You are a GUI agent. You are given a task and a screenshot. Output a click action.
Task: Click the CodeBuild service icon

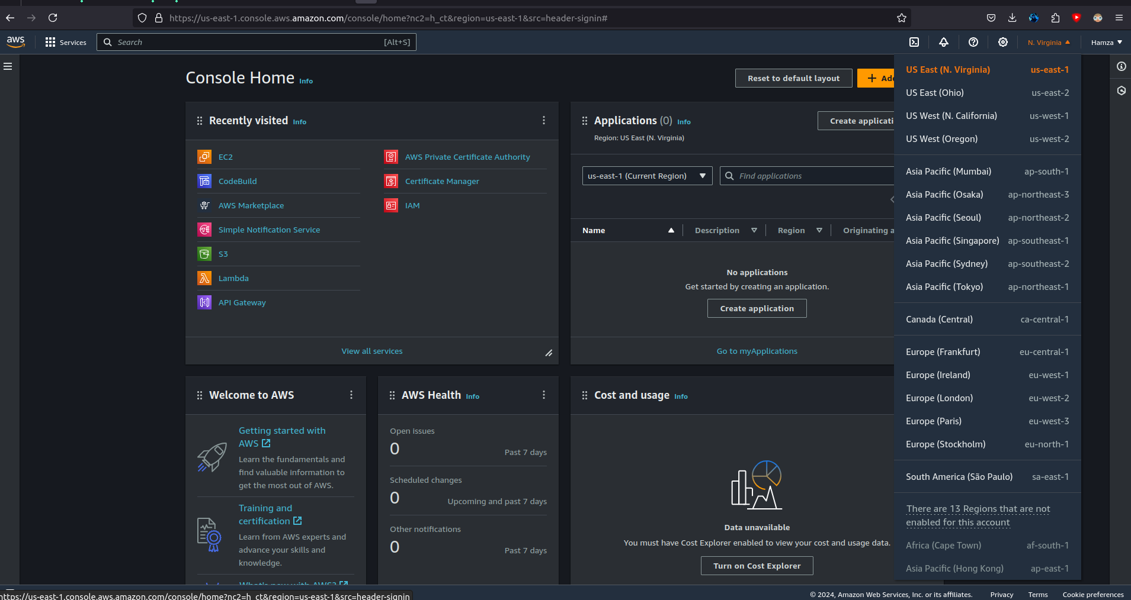(204, 181)
